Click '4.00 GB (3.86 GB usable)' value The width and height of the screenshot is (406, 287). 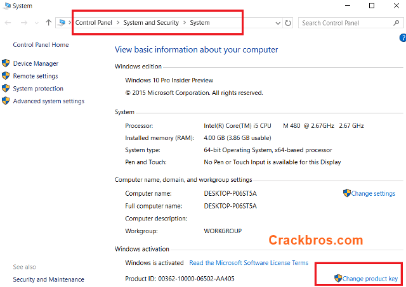click(237, 138)
